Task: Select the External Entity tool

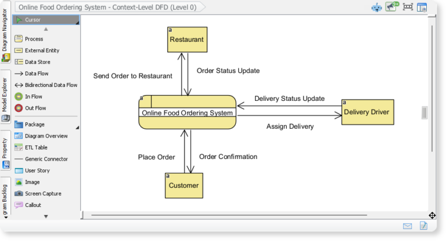Action: click(x=42, y=50)
